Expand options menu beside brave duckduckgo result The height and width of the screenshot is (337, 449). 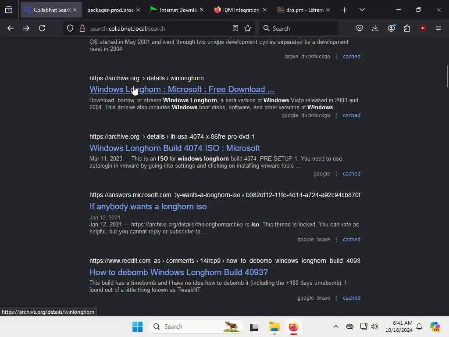[336, 57]
